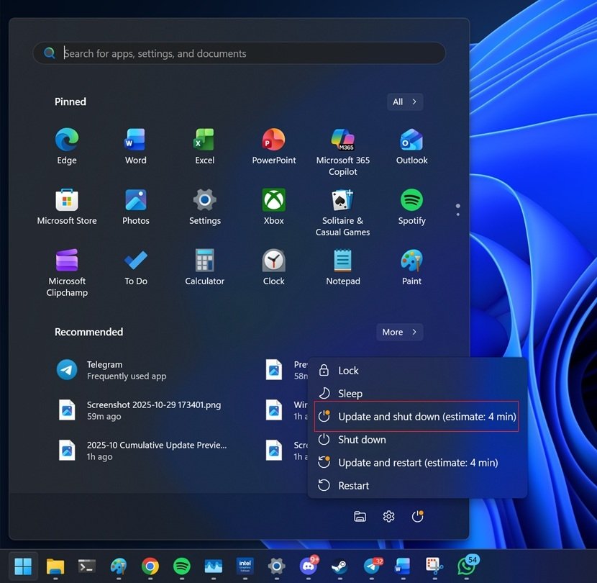Open the account folders icon
597x583 pixels.
(360, 516)
